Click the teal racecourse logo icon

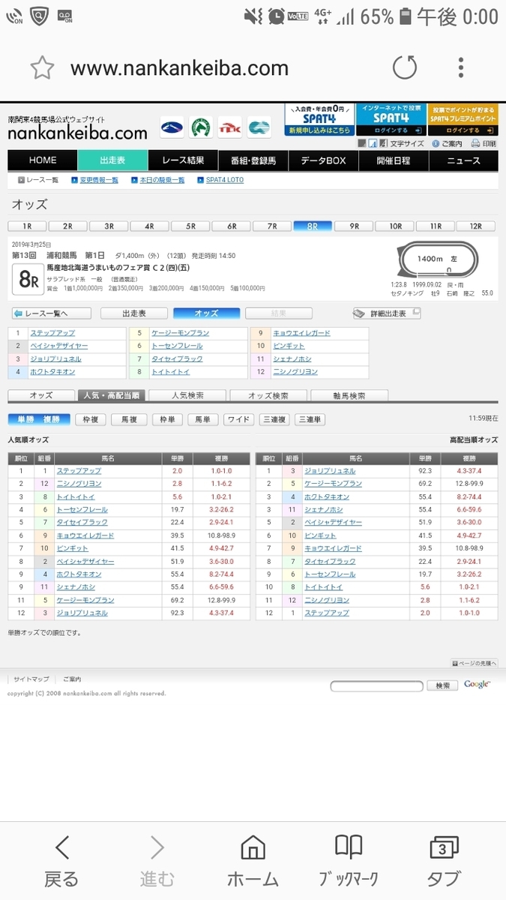[x=259, y=127]
